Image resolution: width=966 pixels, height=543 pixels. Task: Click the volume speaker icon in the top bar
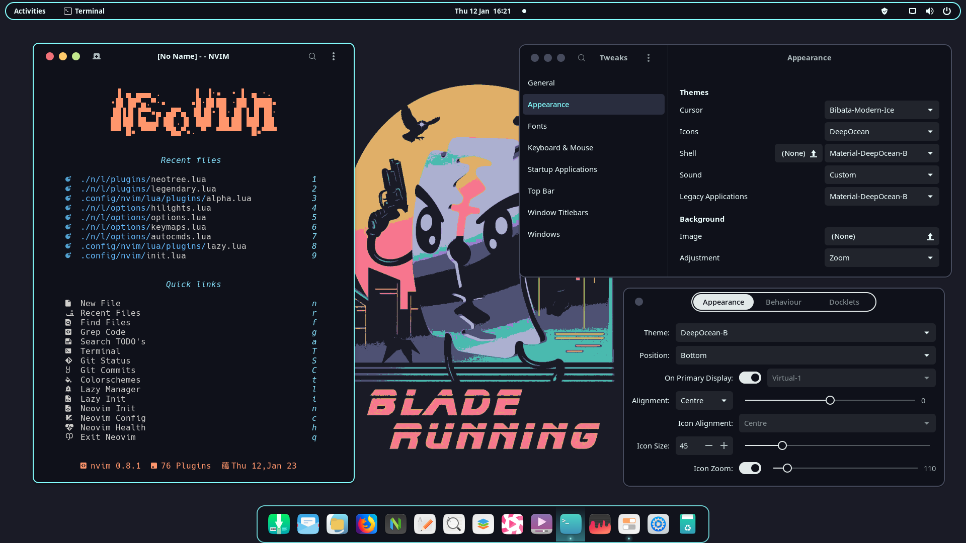point(930,11)
